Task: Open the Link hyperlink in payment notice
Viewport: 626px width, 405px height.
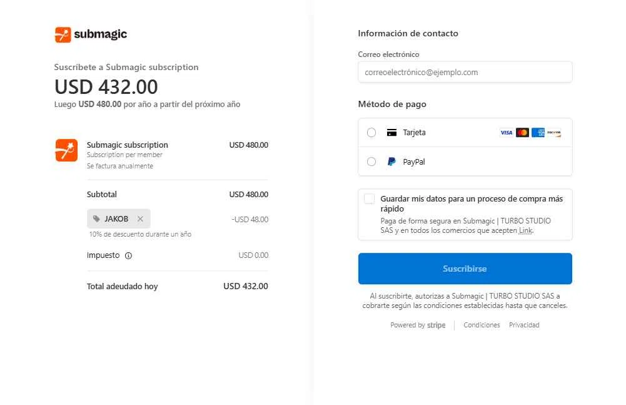Action: tap(525, 230)
